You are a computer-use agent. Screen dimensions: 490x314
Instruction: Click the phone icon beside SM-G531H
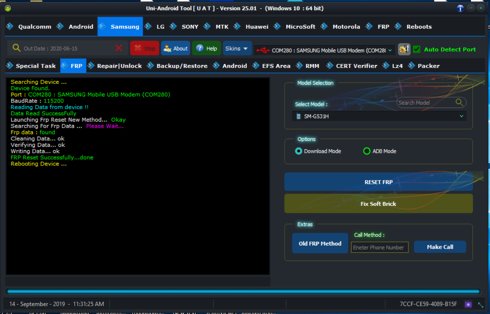pyautogui.click(x=299, y=117)
